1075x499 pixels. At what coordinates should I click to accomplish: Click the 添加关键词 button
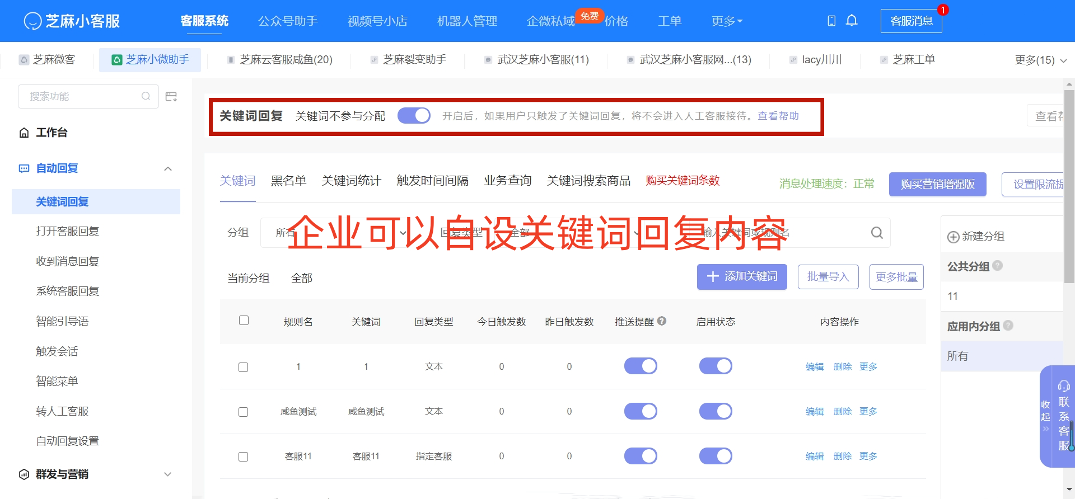(x=742, y=277)
